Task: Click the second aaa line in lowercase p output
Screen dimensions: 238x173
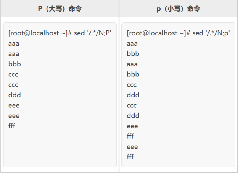Action: 132,64
